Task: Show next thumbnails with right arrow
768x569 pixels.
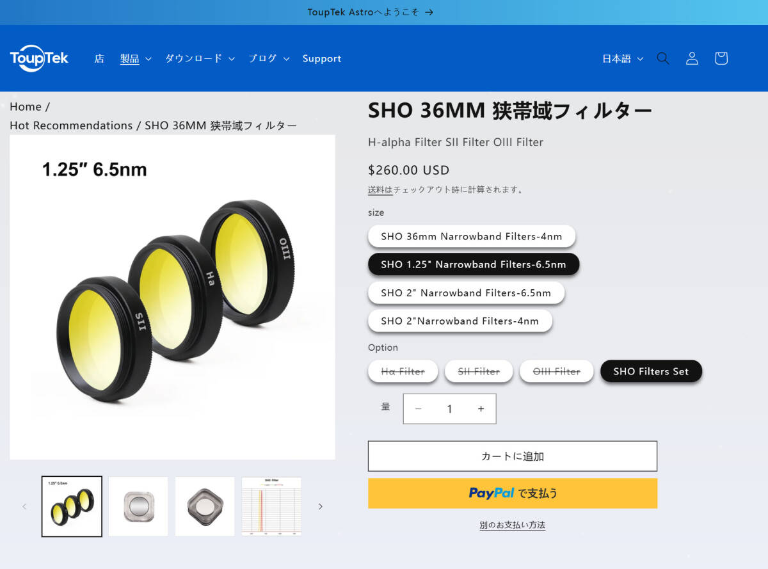Action: [321, 506]
